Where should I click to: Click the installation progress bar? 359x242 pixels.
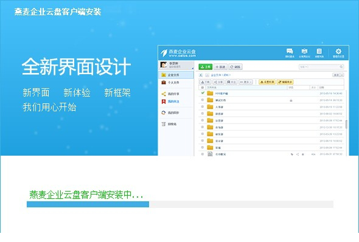coord(180,204)
